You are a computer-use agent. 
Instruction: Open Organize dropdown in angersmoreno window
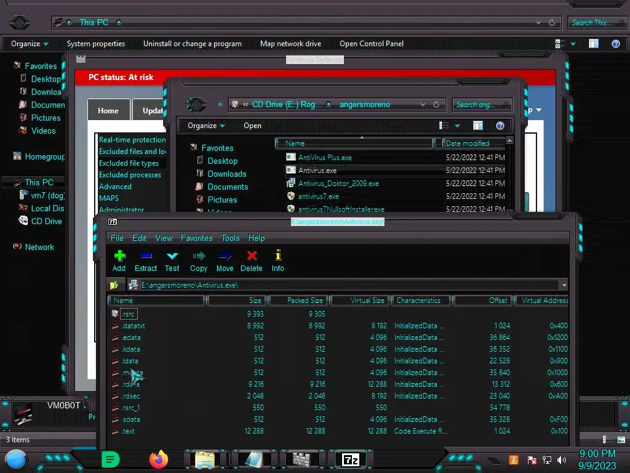(x=206, y=126)
